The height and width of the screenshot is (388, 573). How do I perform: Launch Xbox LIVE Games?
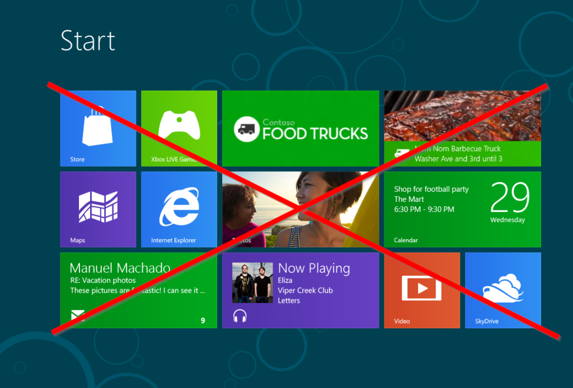point(179,127)
